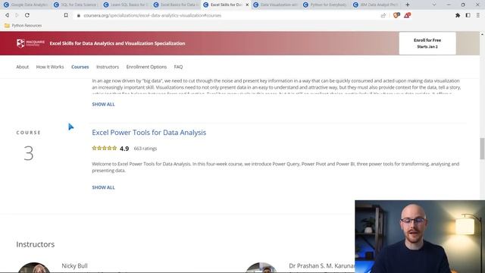485x273 pixels.
Task: Open the FAQ navigation item
Action: pos(179,67)
